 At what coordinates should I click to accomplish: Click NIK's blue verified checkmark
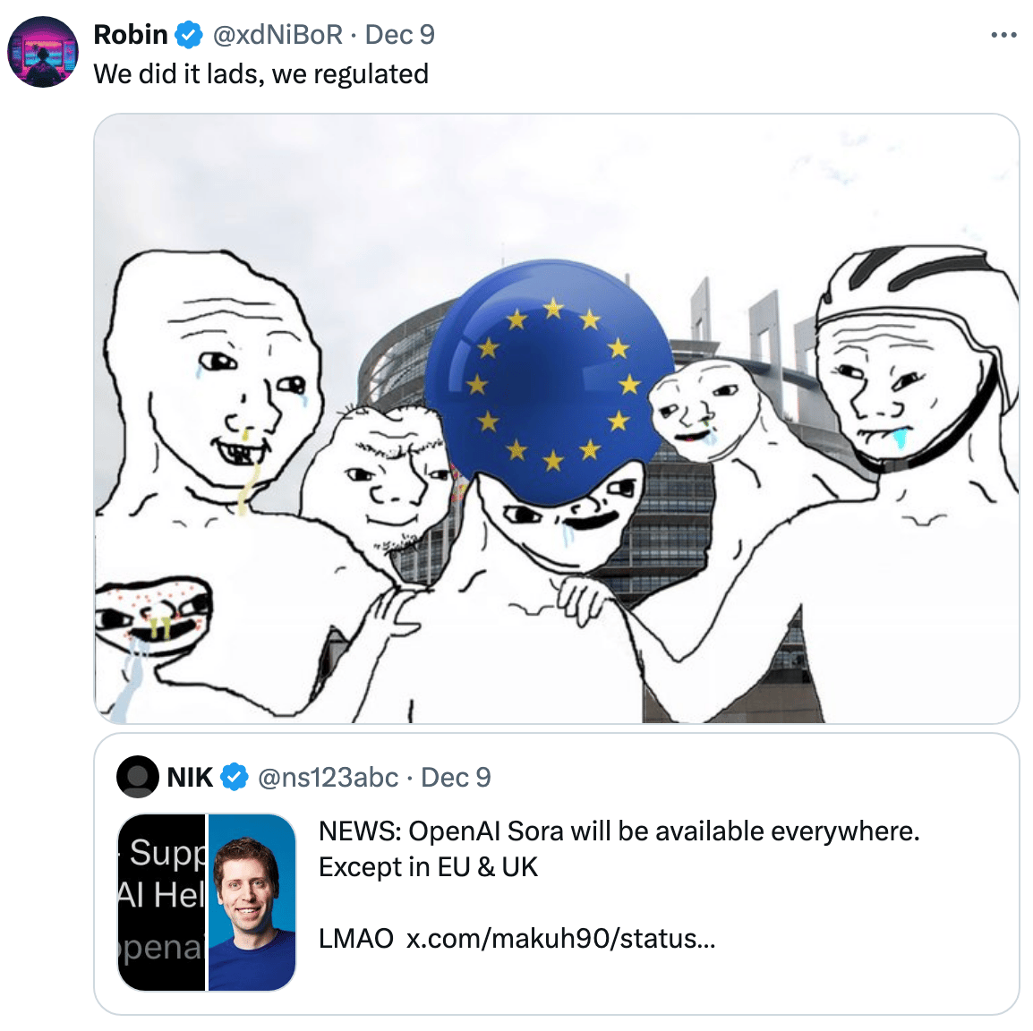234,778
